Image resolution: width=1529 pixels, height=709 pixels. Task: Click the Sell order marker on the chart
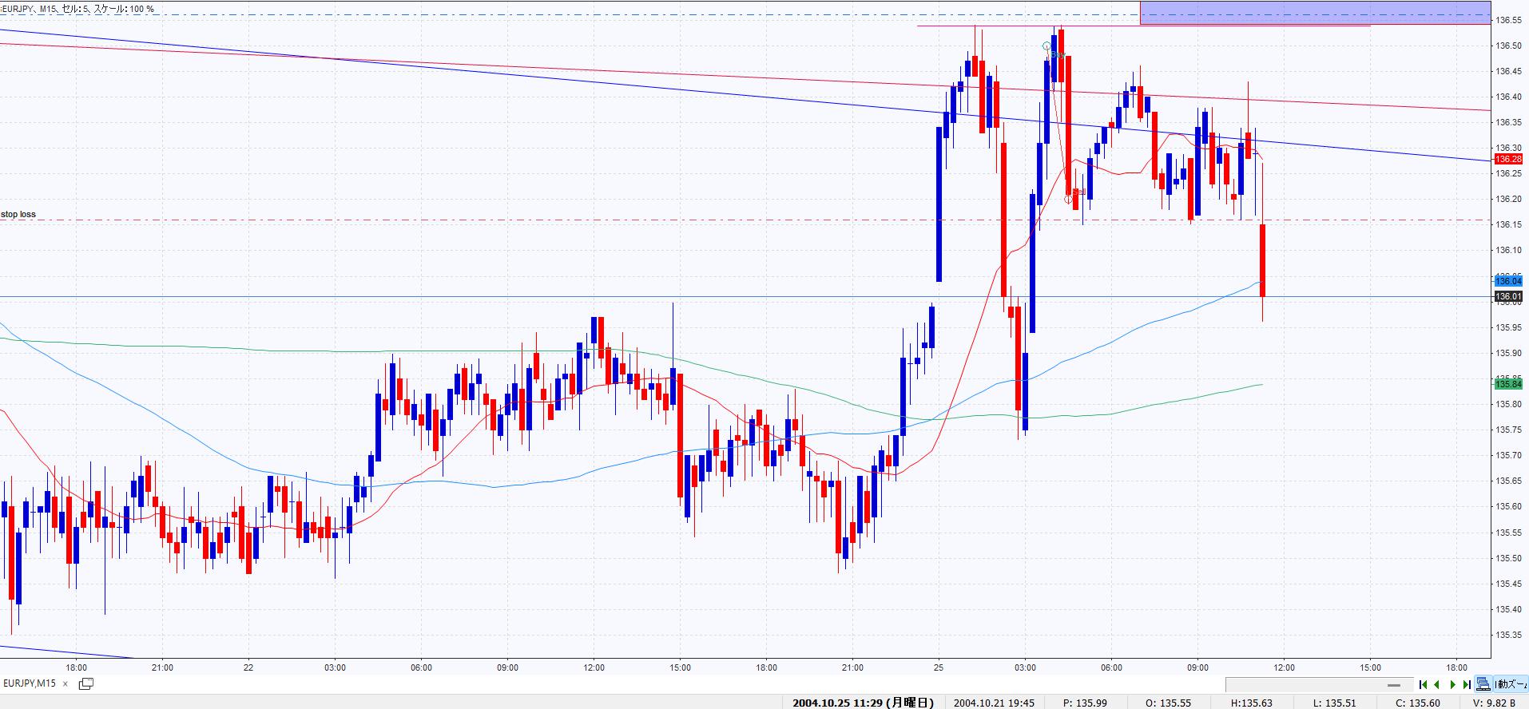[1069, 199]
